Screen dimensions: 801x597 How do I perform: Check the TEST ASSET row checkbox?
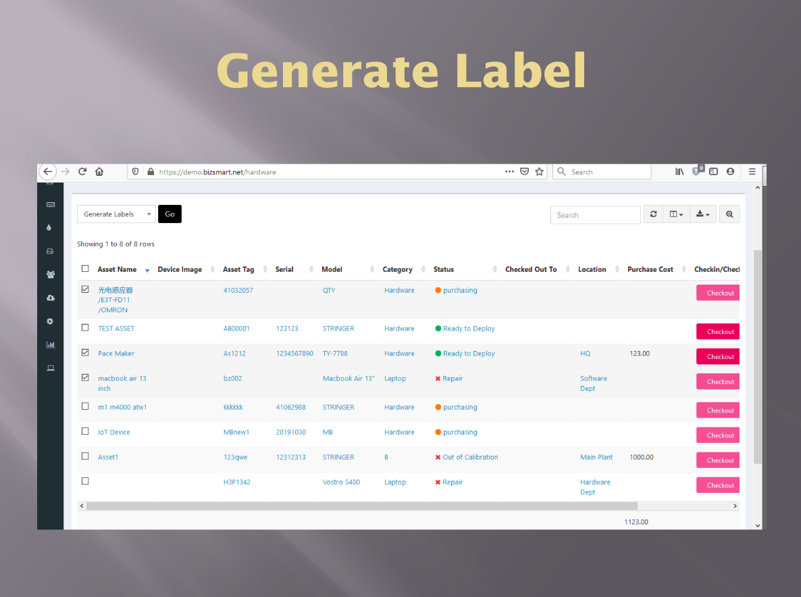[x=85, y=327]
